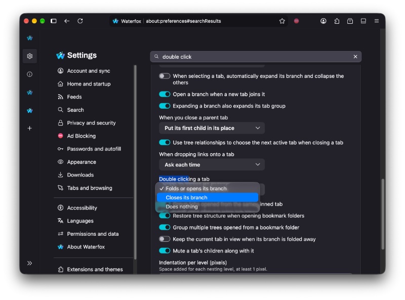Toggle Expanding a branch expands its tab group

click(165, 106)
